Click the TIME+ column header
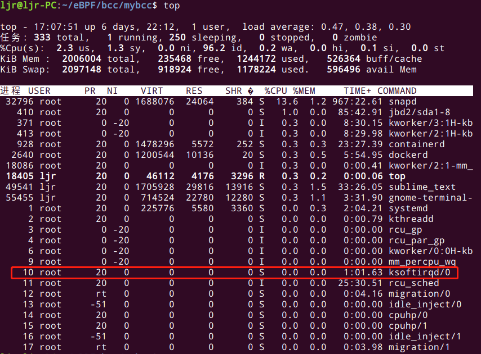 click(x=358, y=91)
